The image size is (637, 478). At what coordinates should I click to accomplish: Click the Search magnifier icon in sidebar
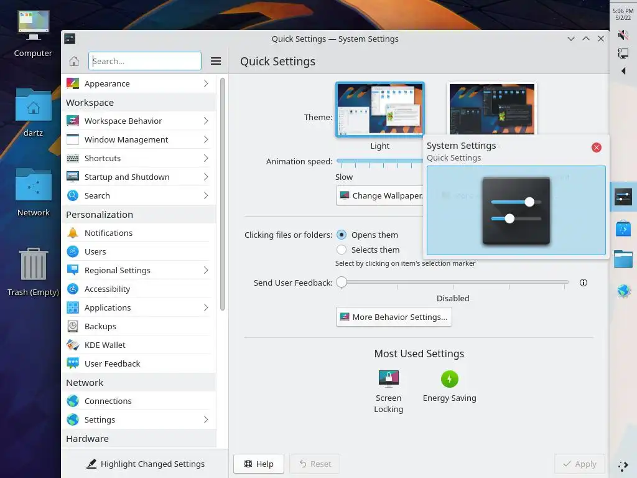tap(73, 195)
